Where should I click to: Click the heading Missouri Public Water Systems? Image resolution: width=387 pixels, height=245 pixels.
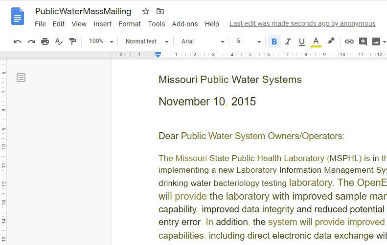tap(230, 80)
